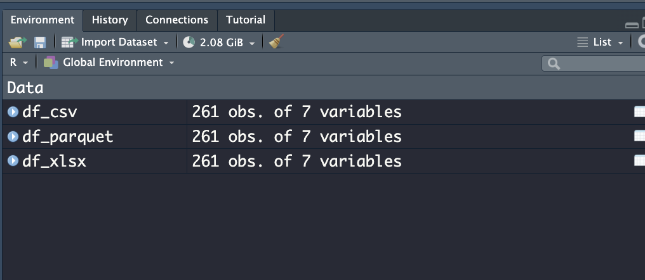
Task: Open the Tutorial tab
Action: (x=246, y=20)
